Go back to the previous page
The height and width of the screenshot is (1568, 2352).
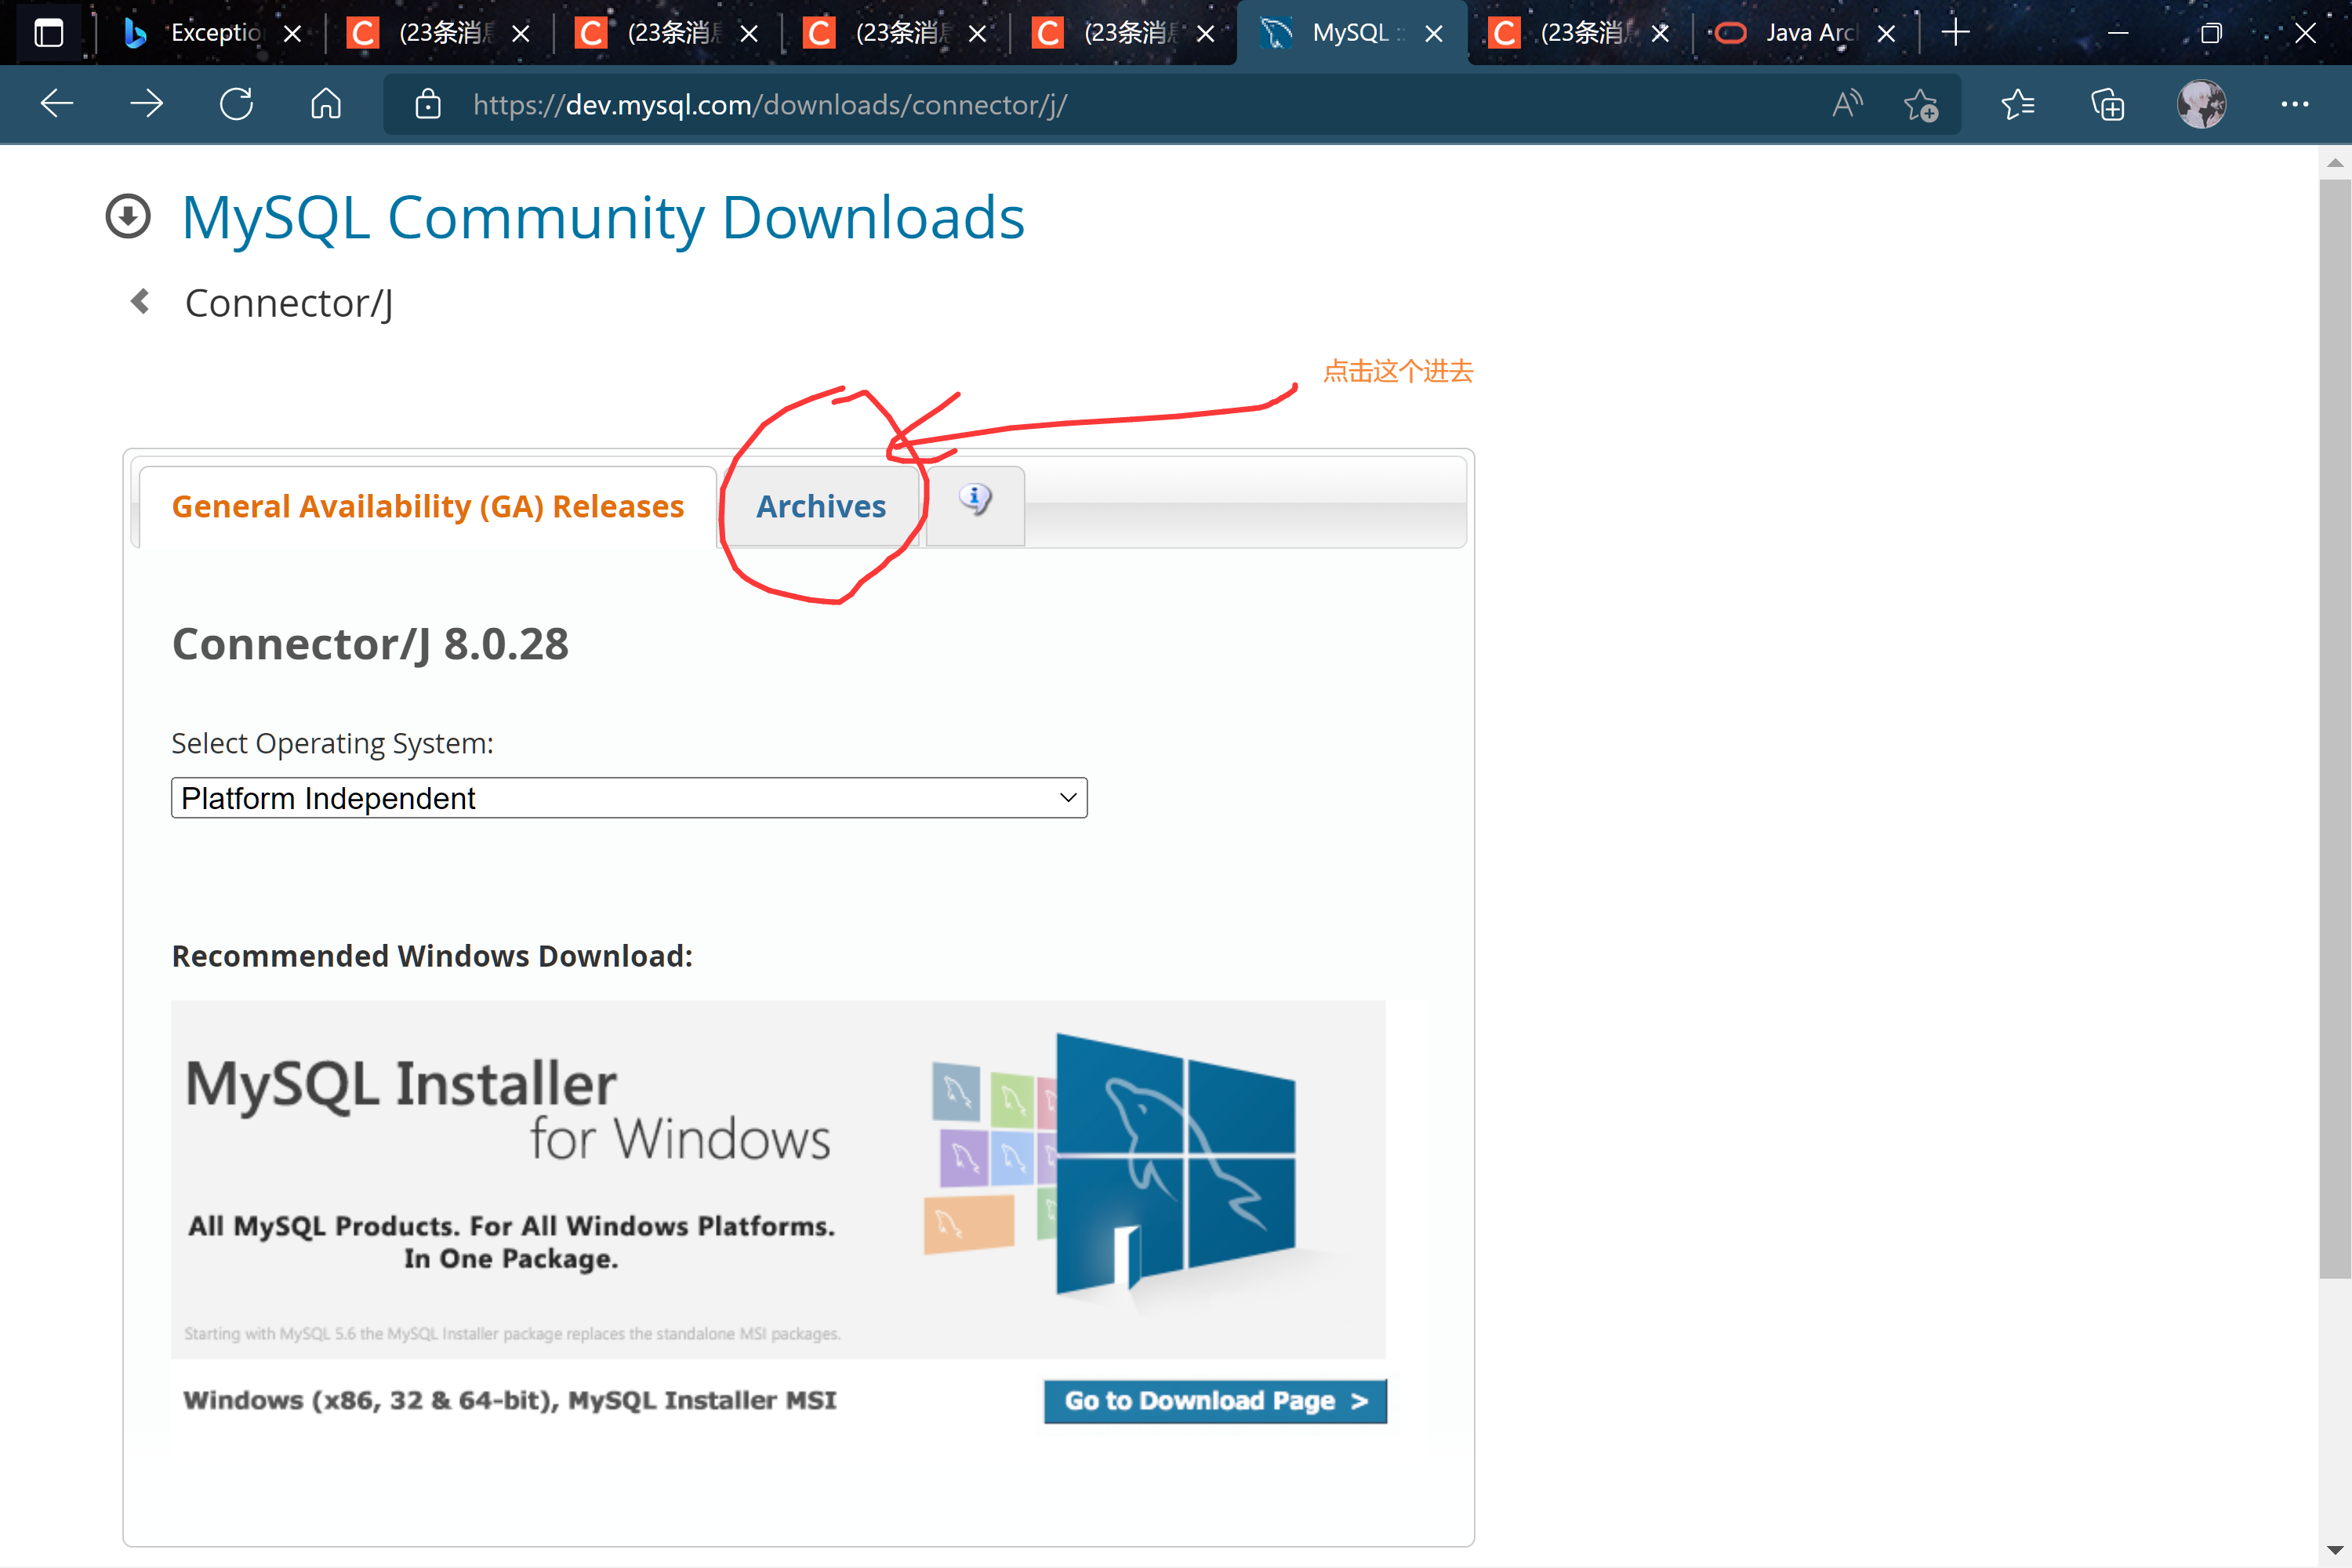click(57, 103)
